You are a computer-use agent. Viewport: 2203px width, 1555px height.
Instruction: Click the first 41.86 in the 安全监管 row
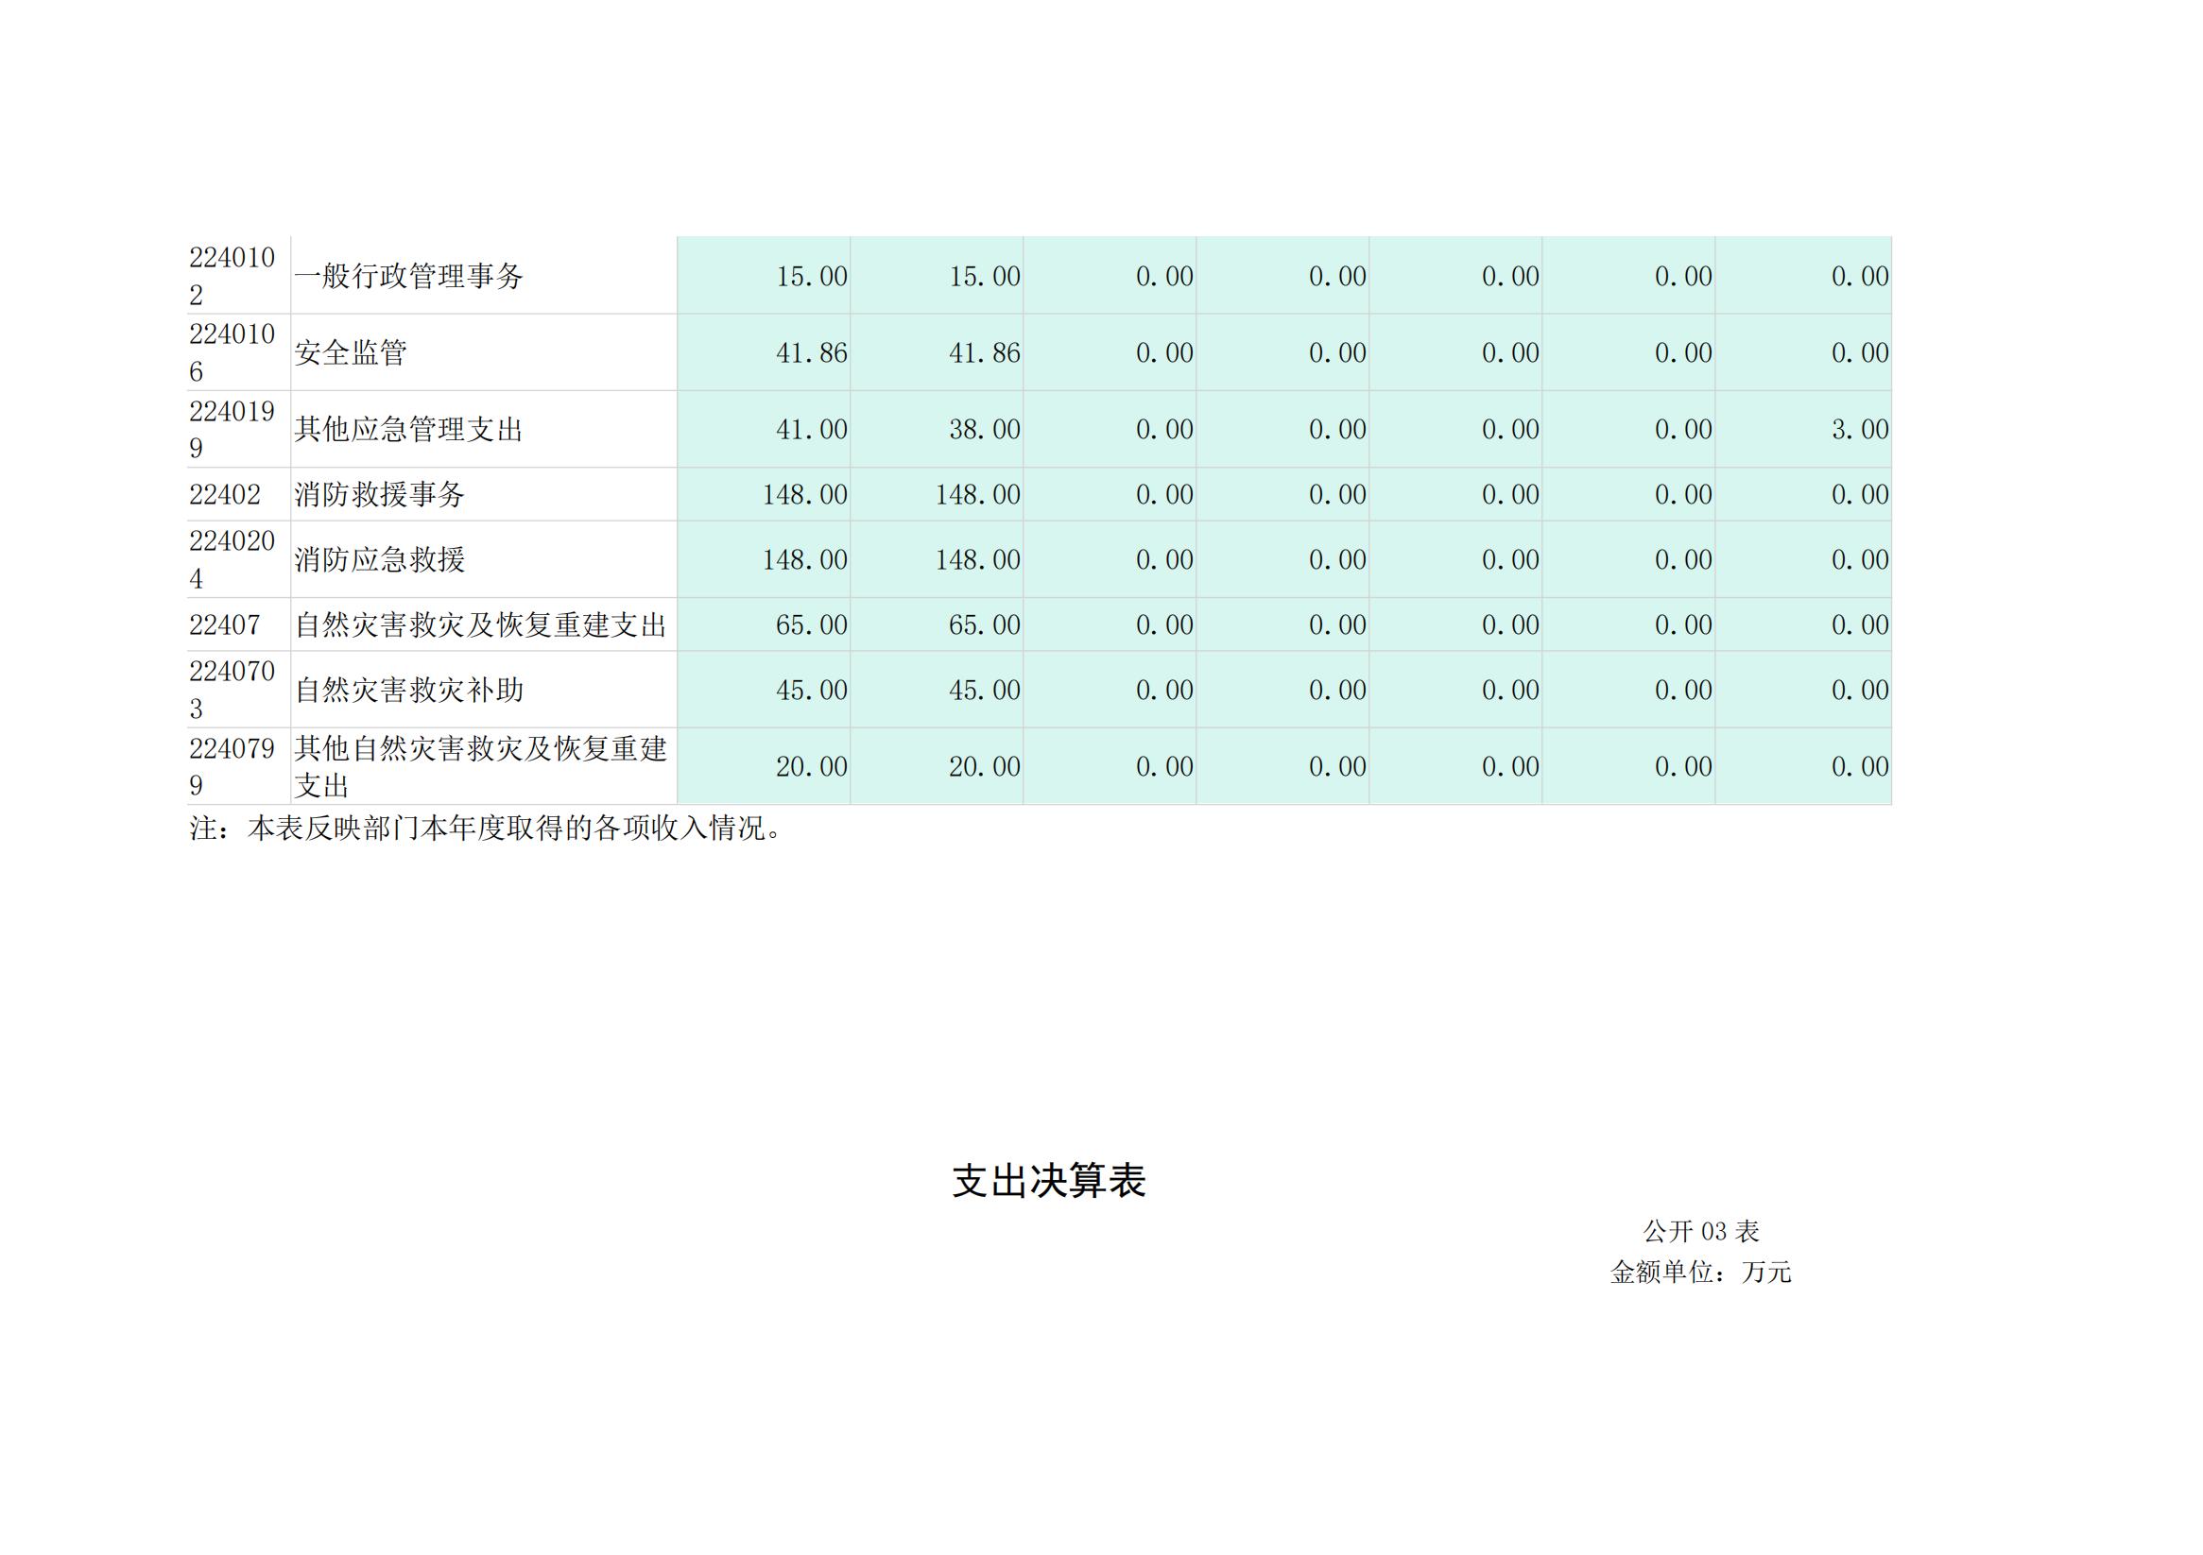click(x=812, y=353)
